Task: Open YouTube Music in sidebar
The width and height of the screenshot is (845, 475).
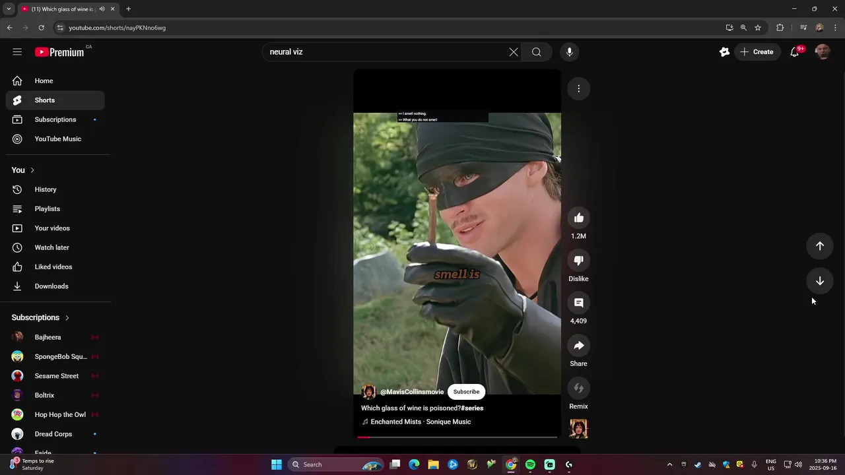Action: pos(55,139)
